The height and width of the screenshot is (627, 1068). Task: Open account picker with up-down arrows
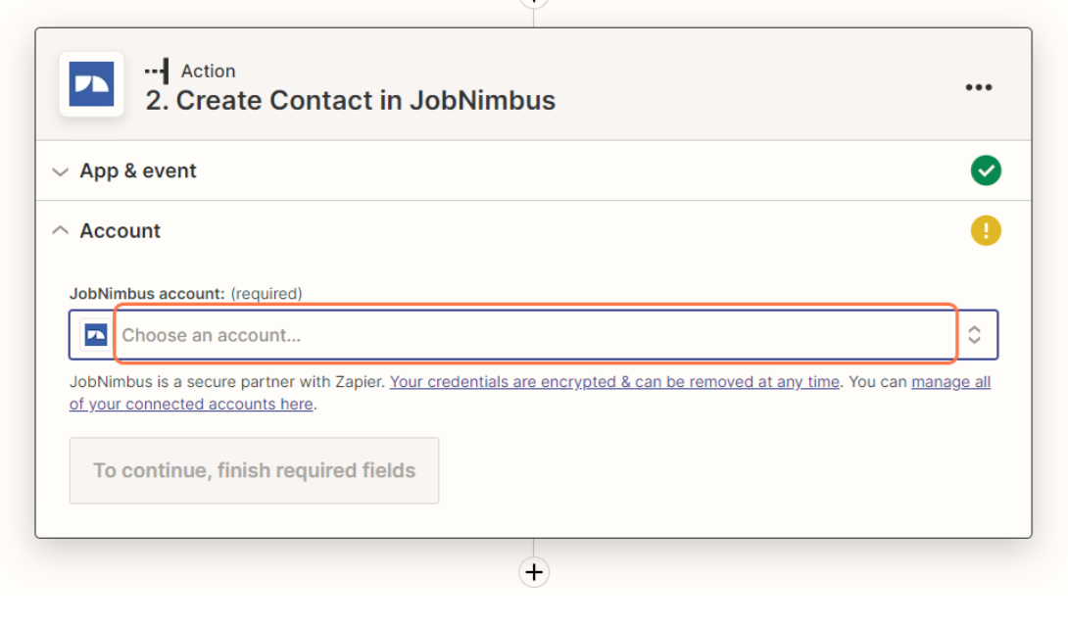(975, 335)
